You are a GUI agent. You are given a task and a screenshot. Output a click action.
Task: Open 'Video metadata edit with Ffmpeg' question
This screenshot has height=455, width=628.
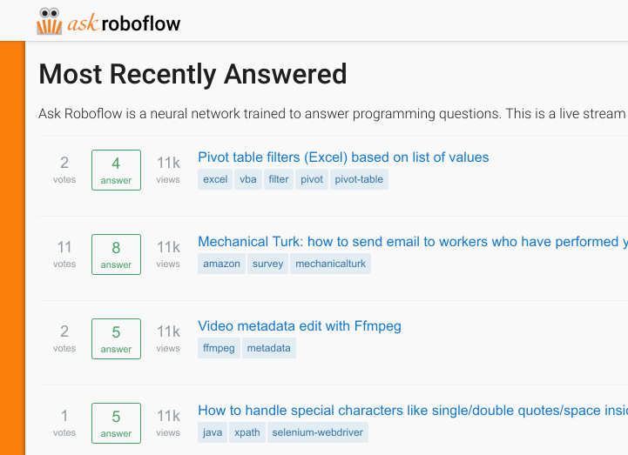(299, 326)
